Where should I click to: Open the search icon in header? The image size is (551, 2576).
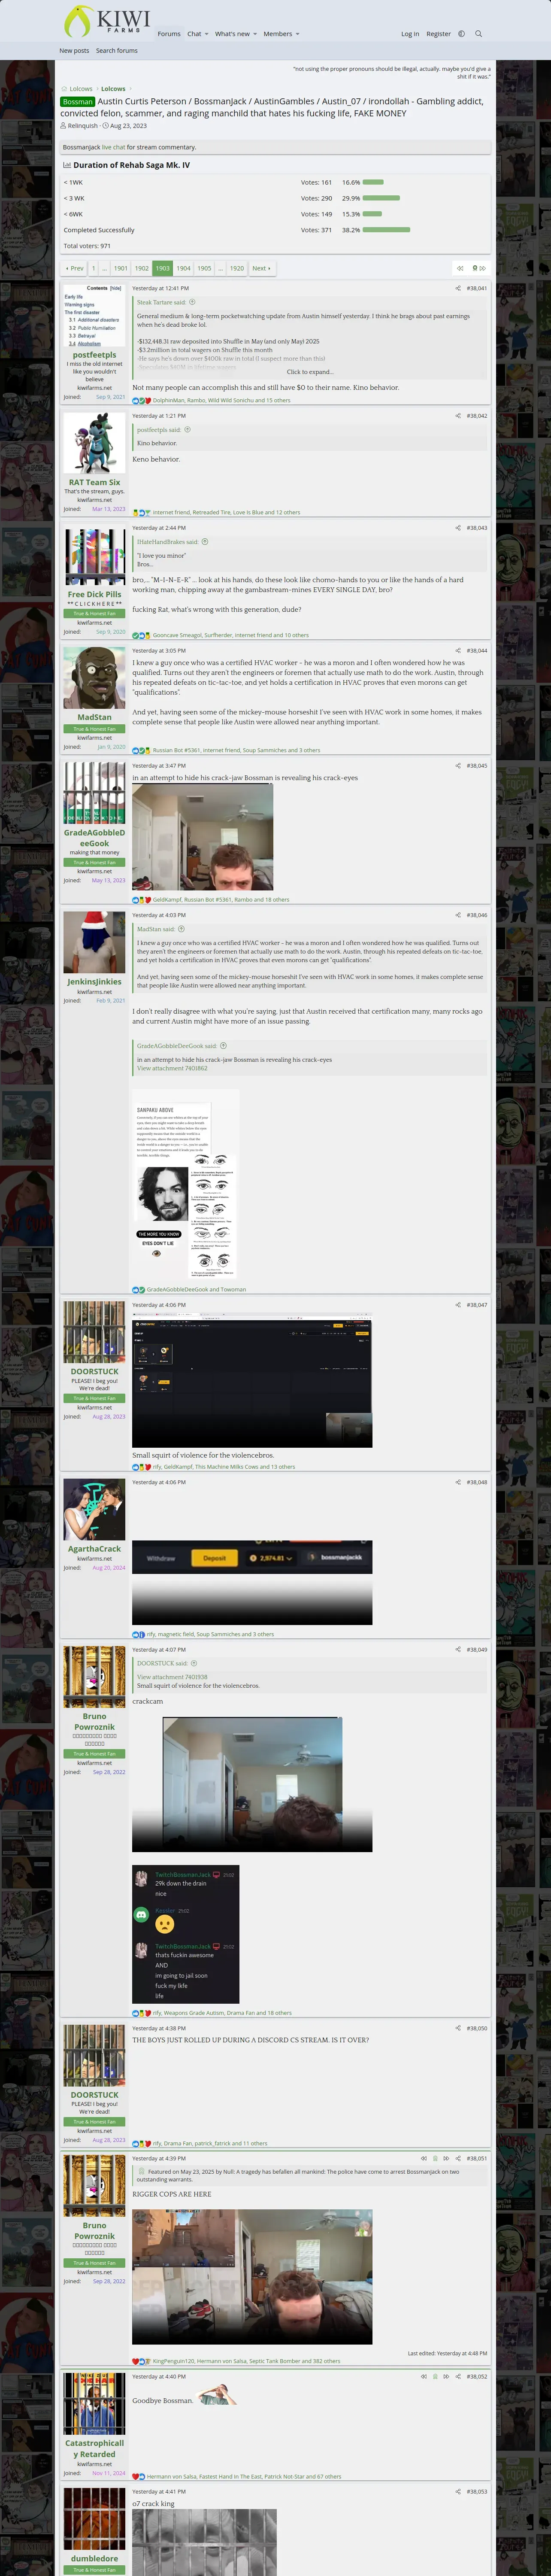(x=478, y=34)
